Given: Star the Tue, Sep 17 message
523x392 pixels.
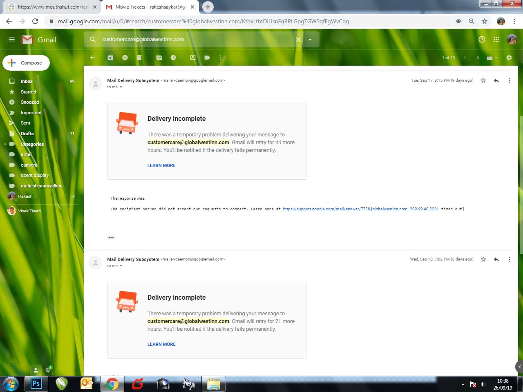Looking at the screenshot, I should (483, 80).
